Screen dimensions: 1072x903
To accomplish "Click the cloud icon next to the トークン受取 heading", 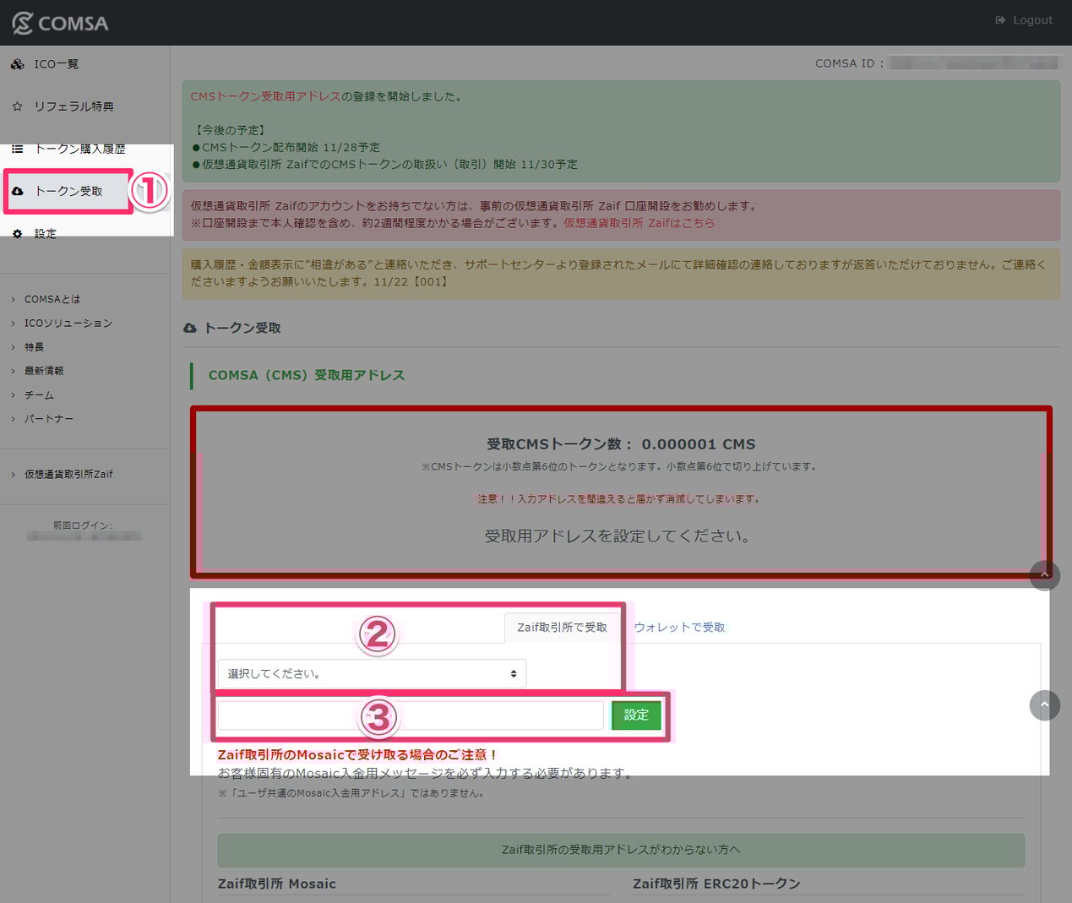I will pos(190,328).
